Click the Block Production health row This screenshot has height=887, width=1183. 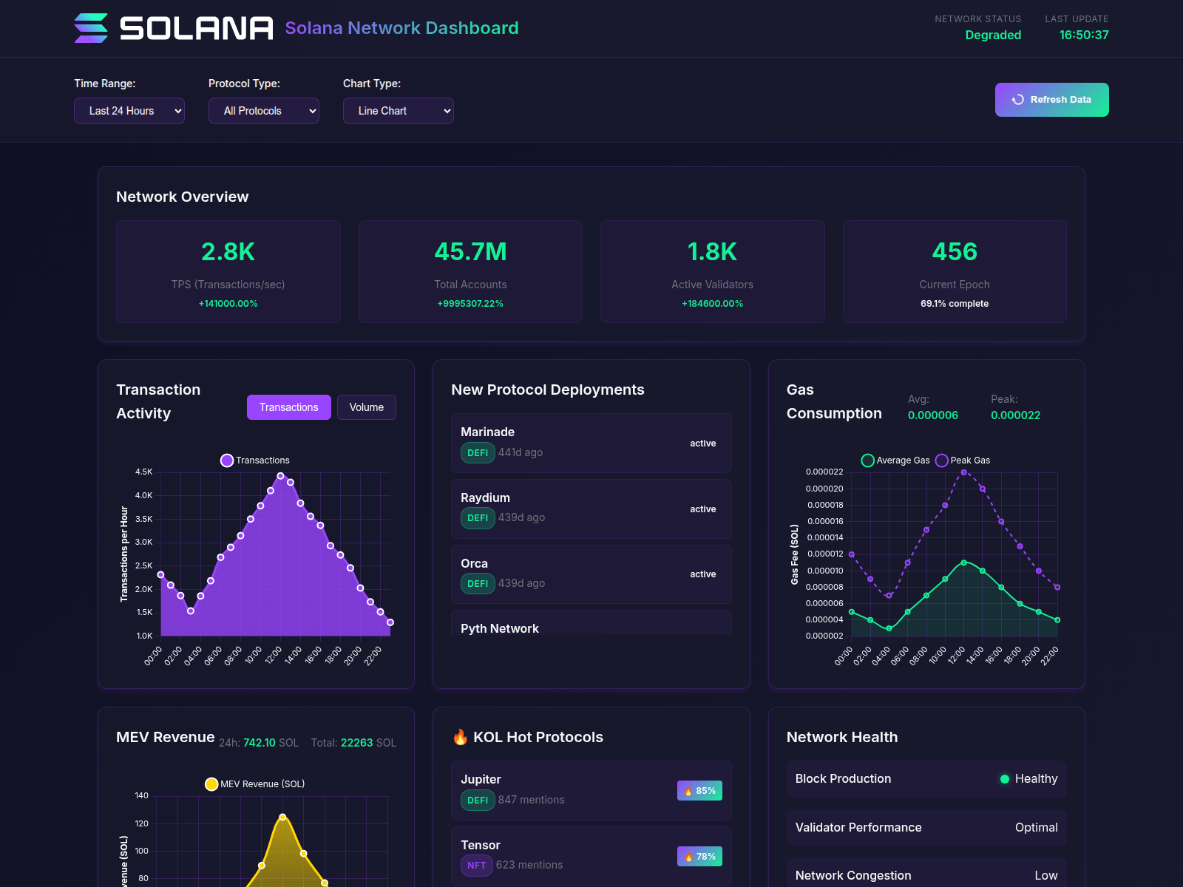(926, 779)
